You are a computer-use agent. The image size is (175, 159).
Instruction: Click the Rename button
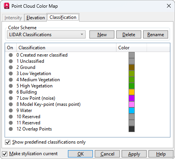click(155, 35)
